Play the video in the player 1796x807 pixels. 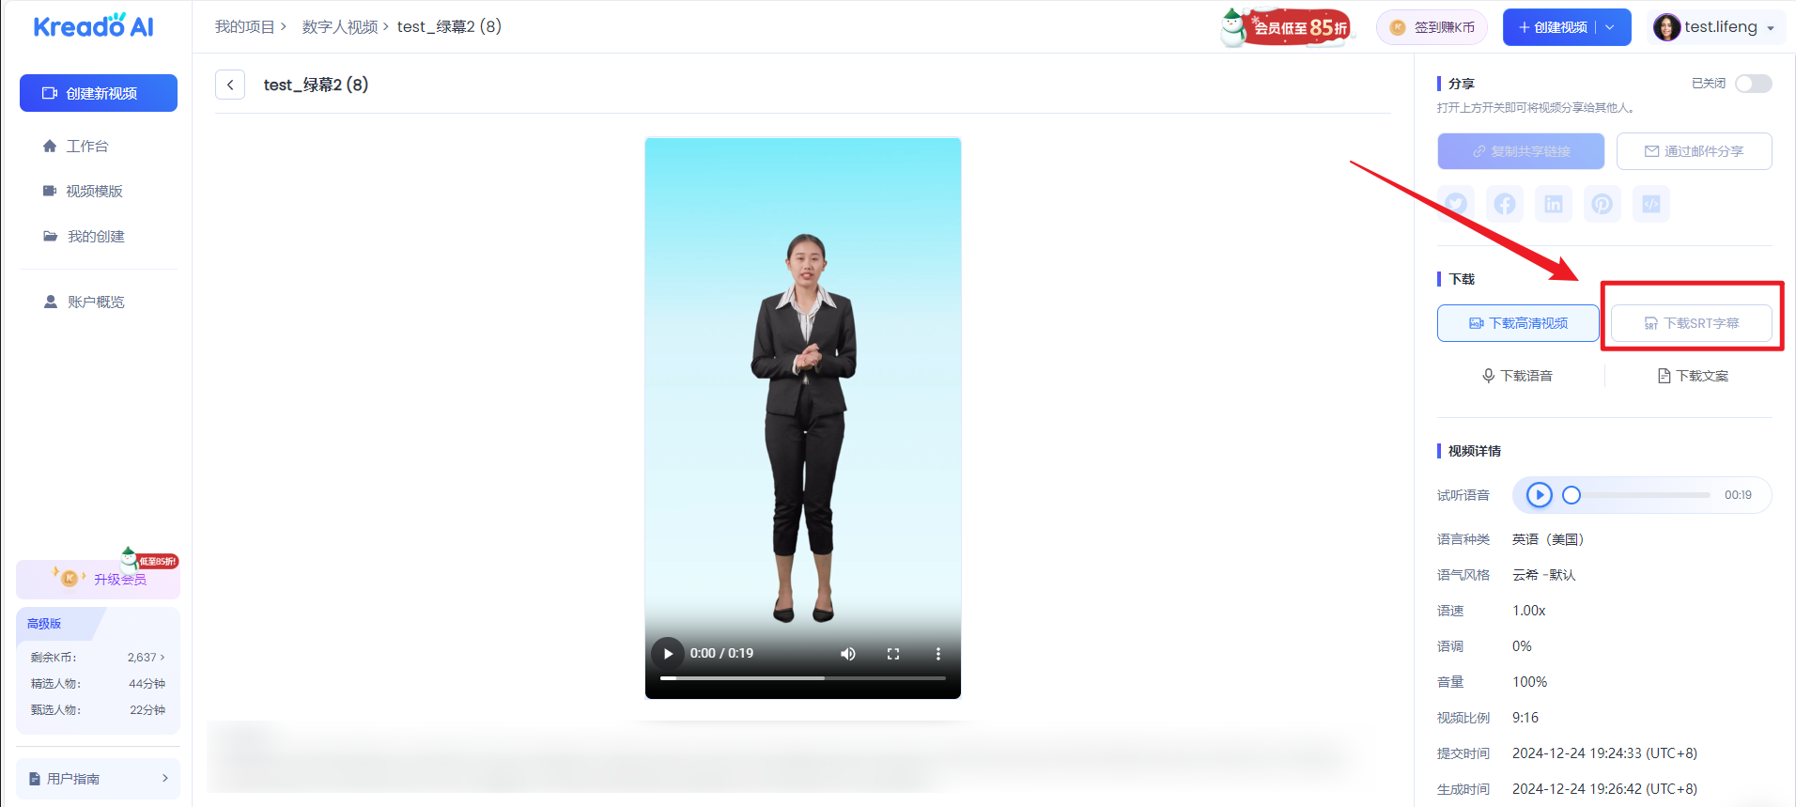pyautogui.click(x=668, y=654)
